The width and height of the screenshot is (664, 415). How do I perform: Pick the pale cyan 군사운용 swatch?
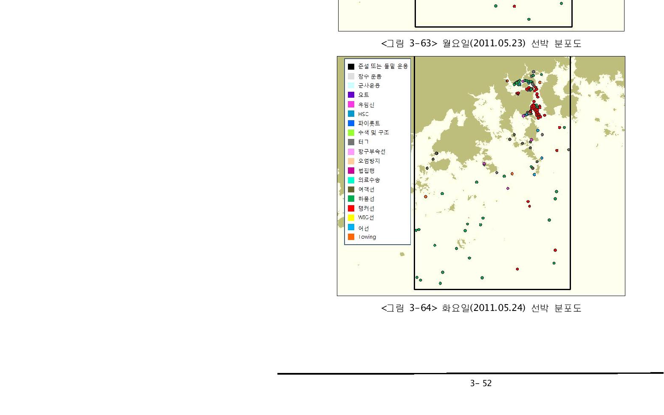coord(351,85)
